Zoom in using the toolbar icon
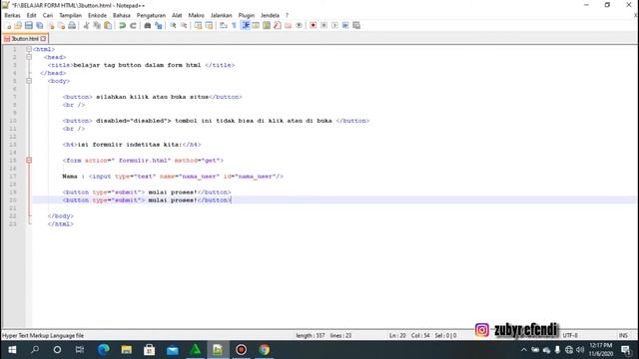This screenshot has width=639, height=359. 173,26
